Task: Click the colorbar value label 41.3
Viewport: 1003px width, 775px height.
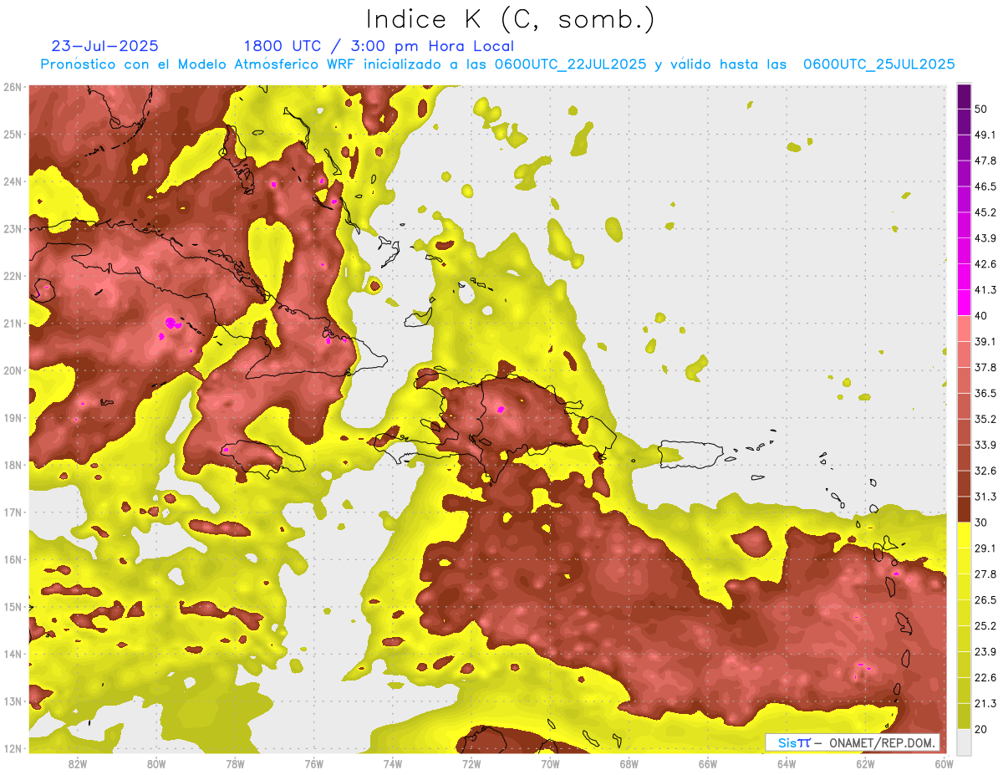Action: [985, 290]
